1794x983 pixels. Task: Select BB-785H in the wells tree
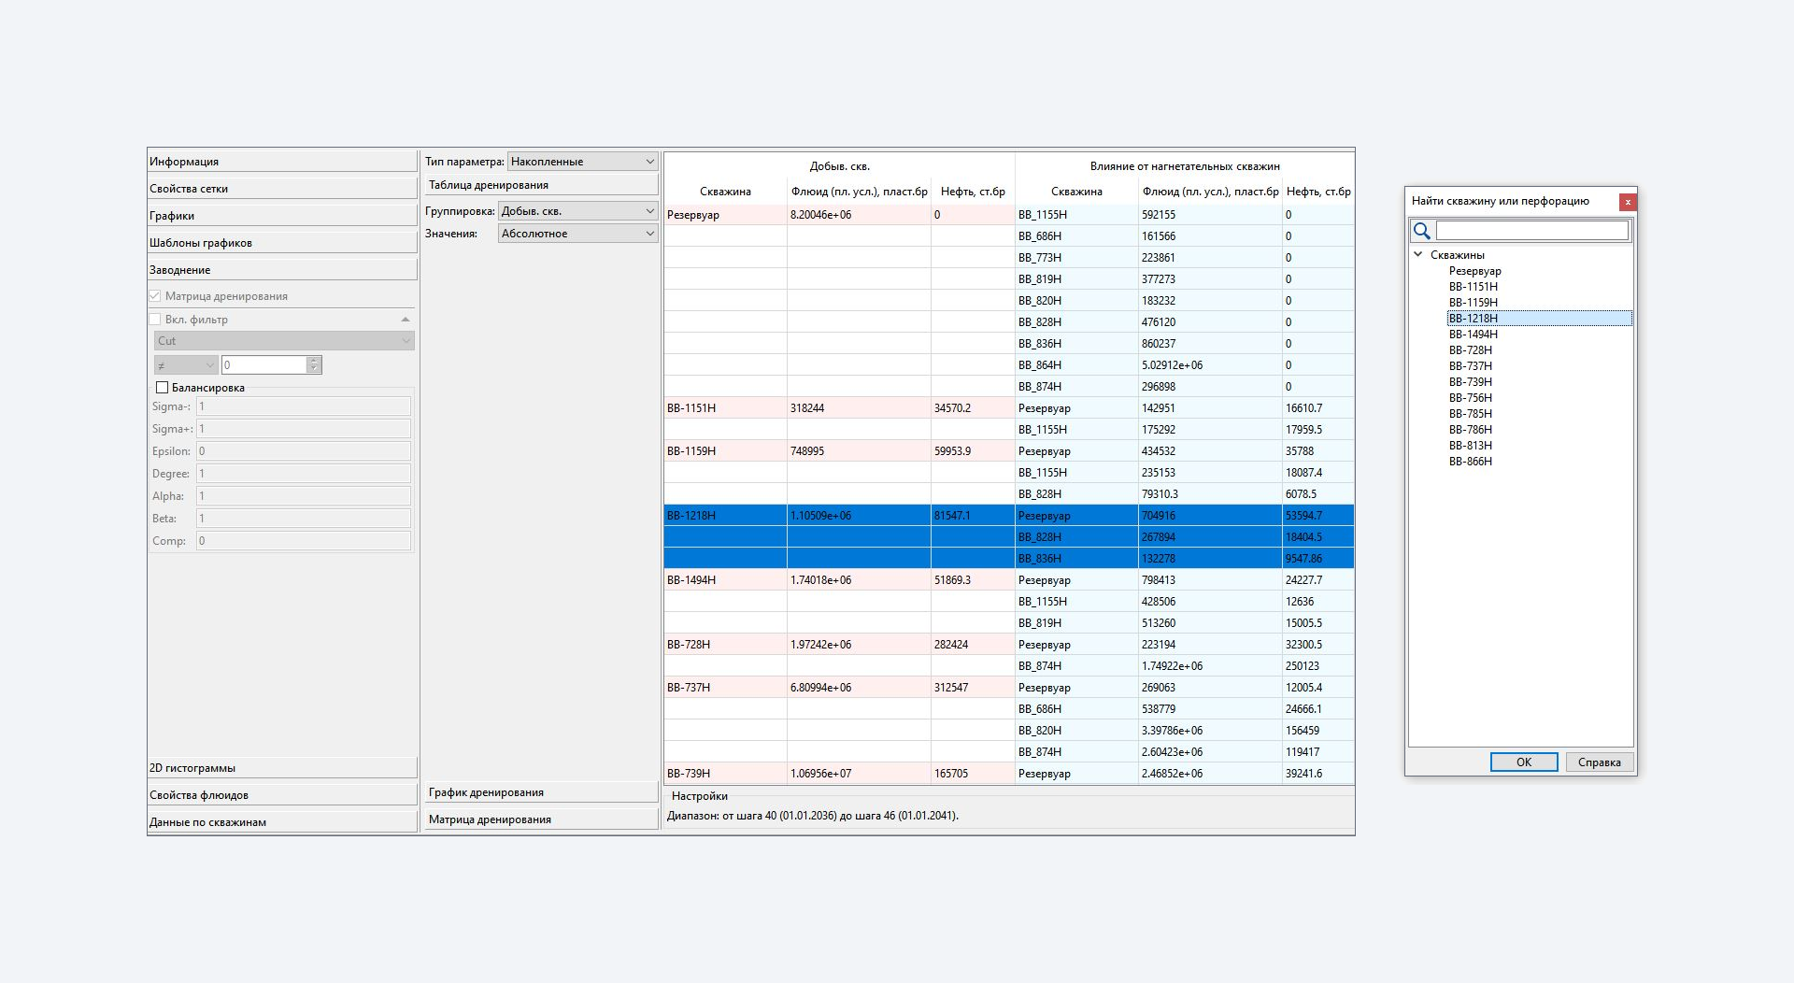(x=1471, y=414)
